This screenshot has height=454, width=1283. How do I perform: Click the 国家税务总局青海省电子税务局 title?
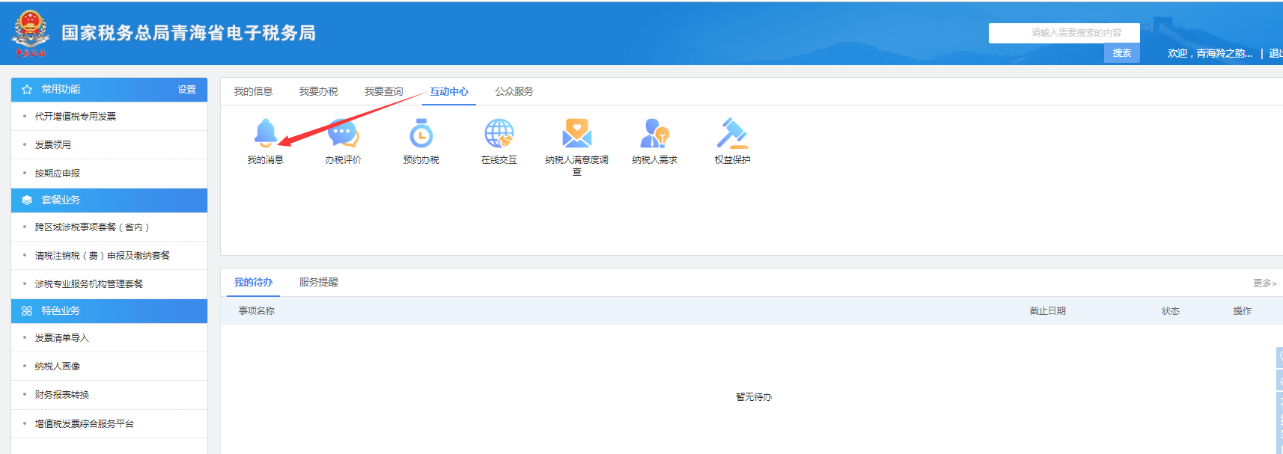click(x=189, y=33)
